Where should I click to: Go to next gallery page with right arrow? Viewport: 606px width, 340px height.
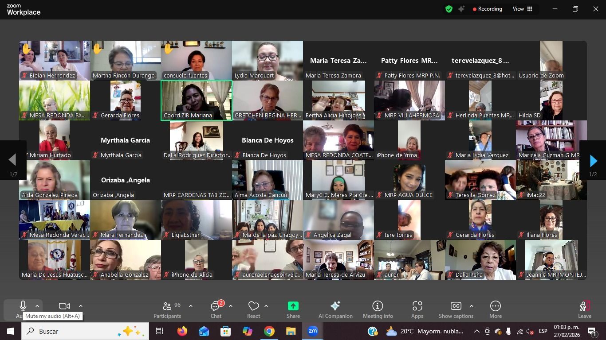(x=593, y=161)
